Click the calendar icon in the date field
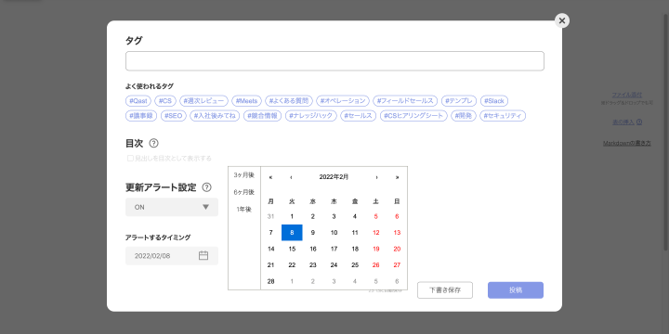The height and width of the screenshot is (334, 669). [x=203, y=256]
